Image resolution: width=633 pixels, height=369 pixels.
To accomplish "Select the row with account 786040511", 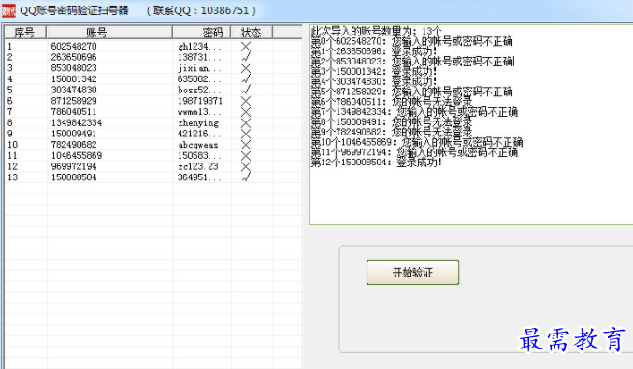I will coord(153,112).
